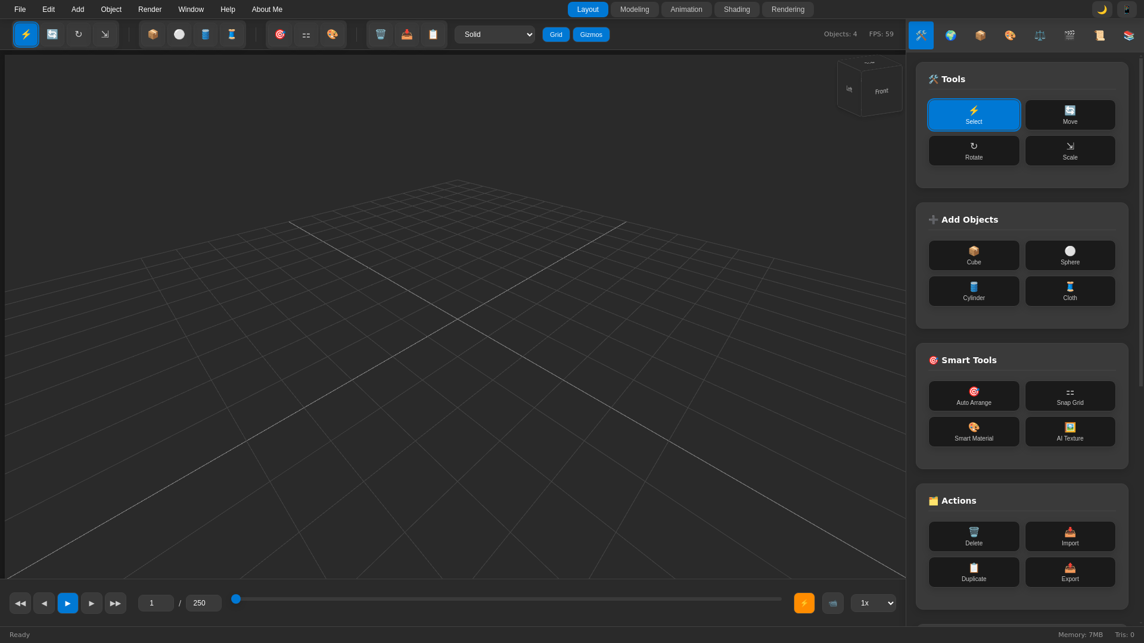This screenshot has width=1144, height=643.
Task: Start playback with the blue play button
Action: pos(68,603)
